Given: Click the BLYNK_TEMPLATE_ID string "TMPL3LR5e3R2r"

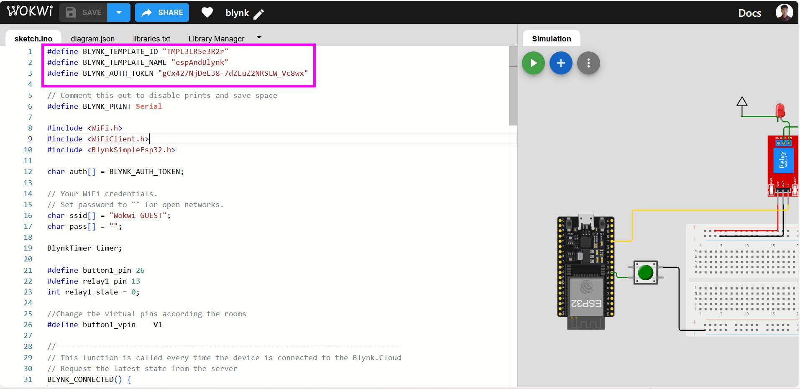Looking at the screenshot, I should click(195, 51).
